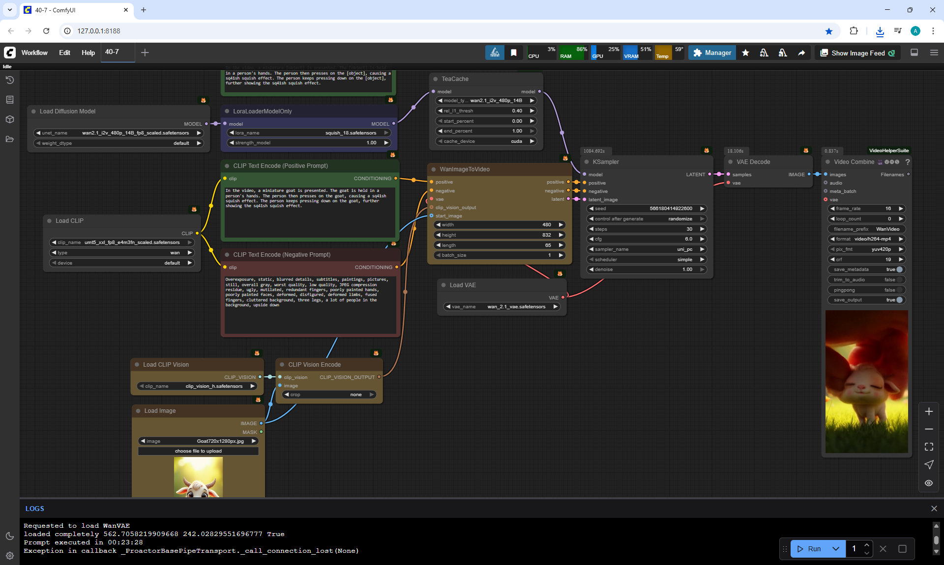Toggle the dark theme moon icon
Image resolution: width=944 pixels, height=565 pixels.
(9, 536)
